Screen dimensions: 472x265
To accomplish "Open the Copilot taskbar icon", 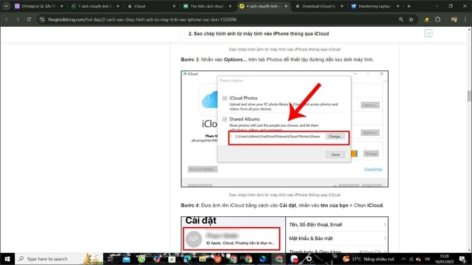I will click(157, 259).
